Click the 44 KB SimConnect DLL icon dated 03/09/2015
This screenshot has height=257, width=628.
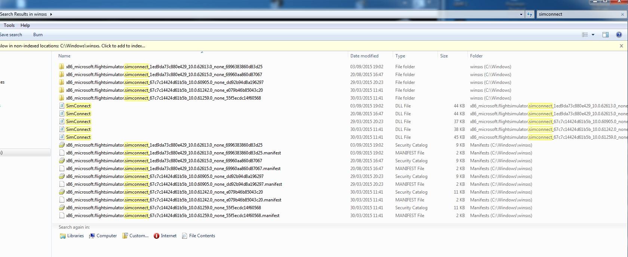click(x=62, y=106)
